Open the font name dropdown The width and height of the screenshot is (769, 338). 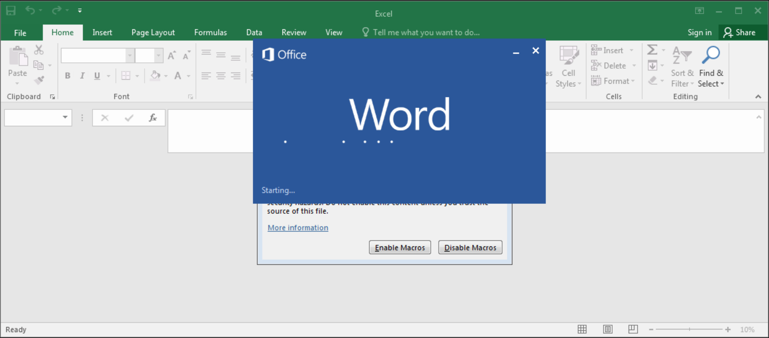tap(130, 55)
